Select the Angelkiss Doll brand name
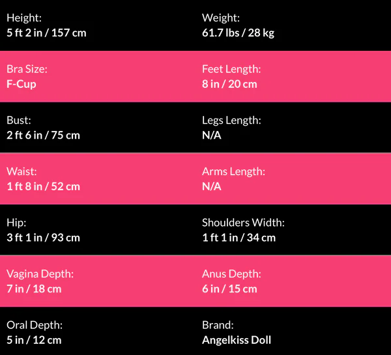Screen dimensions: 391x355 [x=237, y=340]
